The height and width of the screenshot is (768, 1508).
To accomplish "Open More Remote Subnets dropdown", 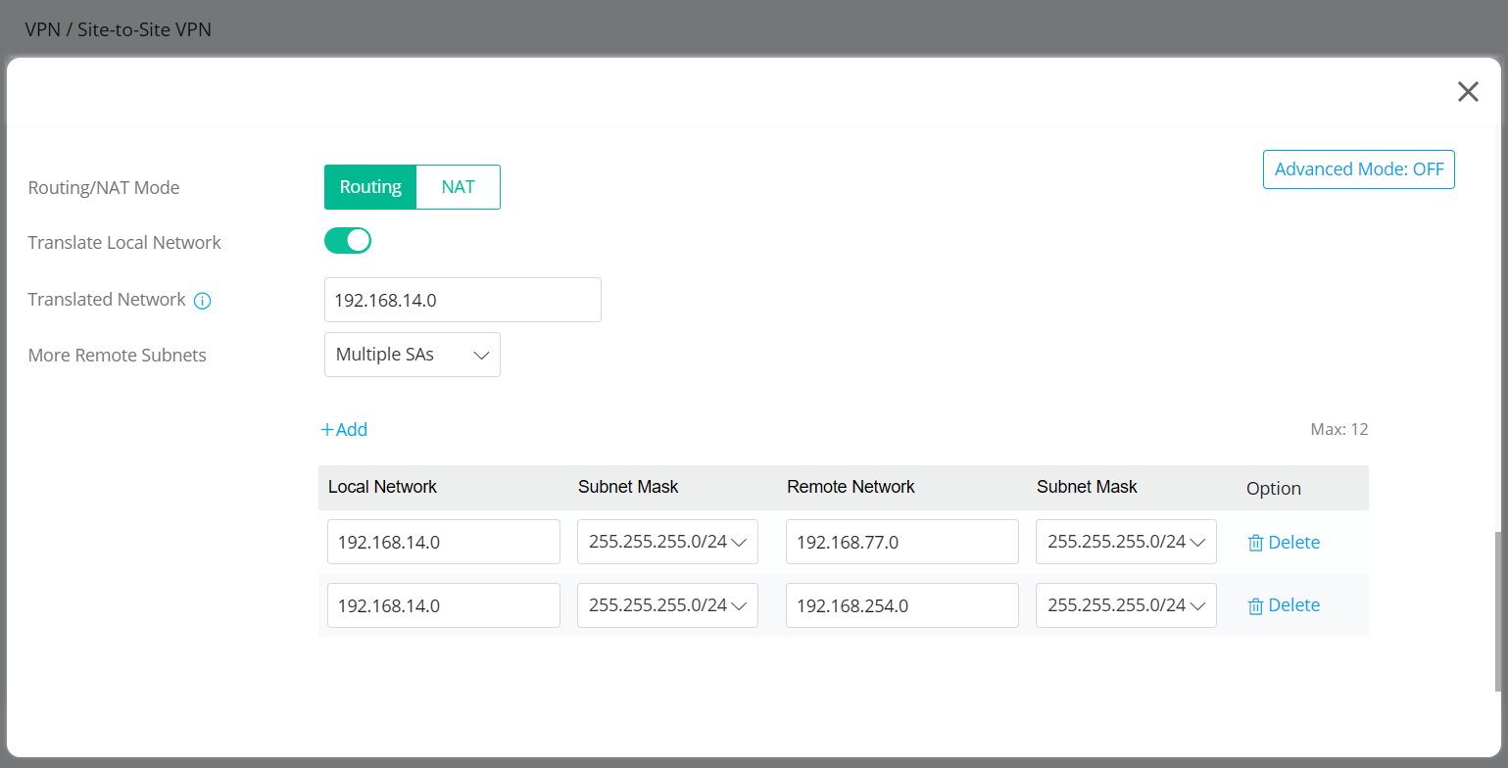I will point(412,355).
